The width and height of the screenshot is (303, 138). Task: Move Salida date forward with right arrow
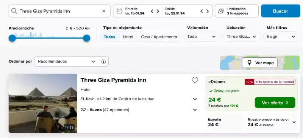[x=208, y=11]
